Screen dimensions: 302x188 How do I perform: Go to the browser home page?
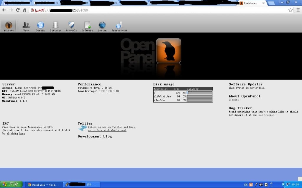pos(25,10)
